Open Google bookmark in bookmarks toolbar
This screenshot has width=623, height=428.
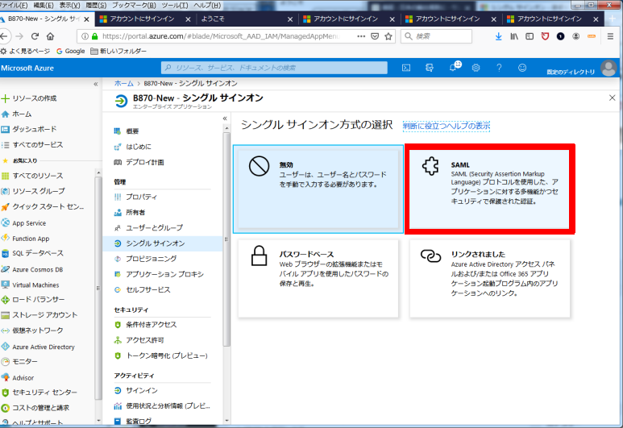pyautogui.click(x=70, y=51)
